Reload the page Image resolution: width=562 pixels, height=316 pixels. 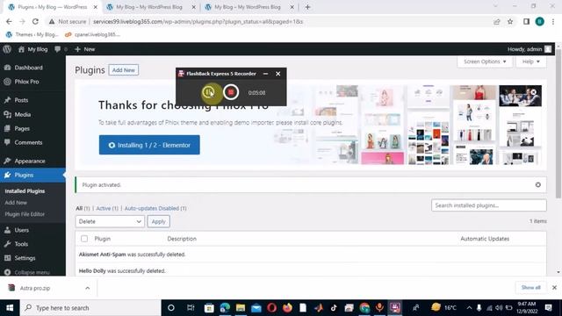click(35, 21)
